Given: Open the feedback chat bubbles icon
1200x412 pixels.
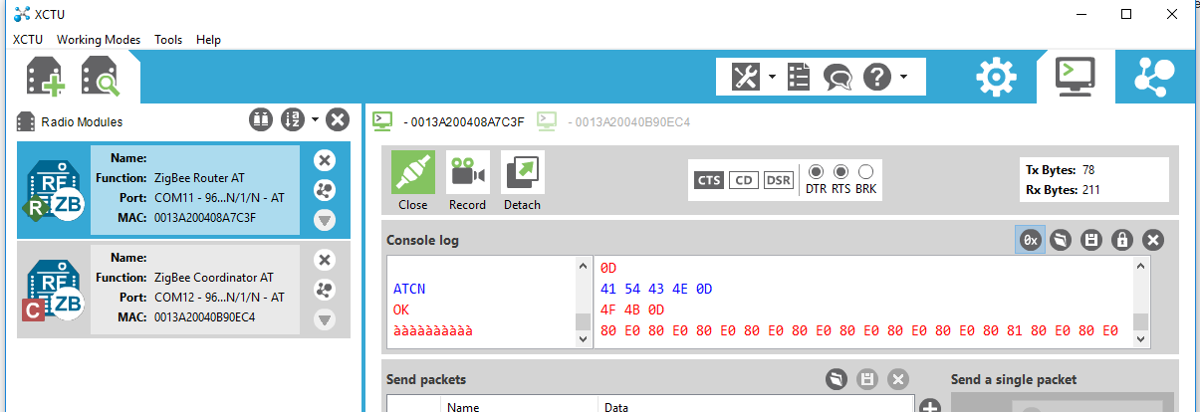Looking at the screenshot, I should click(838, 77).
